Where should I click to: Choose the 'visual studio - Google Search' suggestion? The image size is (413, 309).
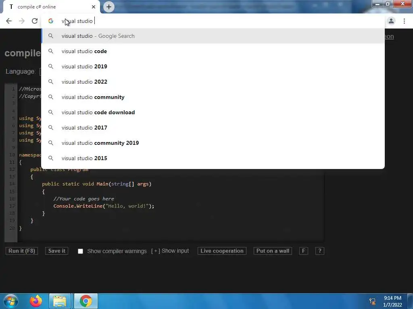tap(213, 36)
